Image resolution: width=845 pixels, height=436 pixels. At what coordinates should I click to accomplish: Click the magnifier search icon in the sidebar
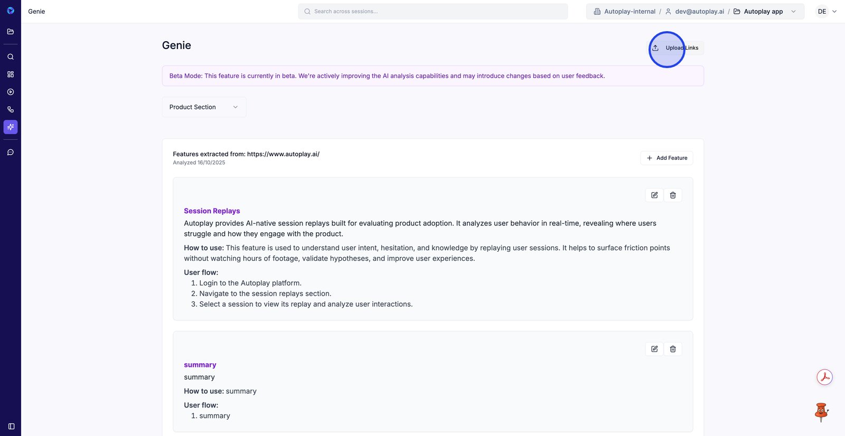coord(11,57)
